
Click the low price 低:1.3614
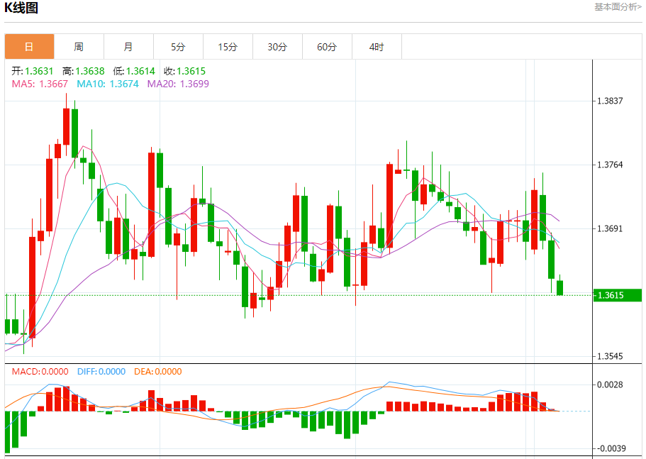click(x=134, y=71)
